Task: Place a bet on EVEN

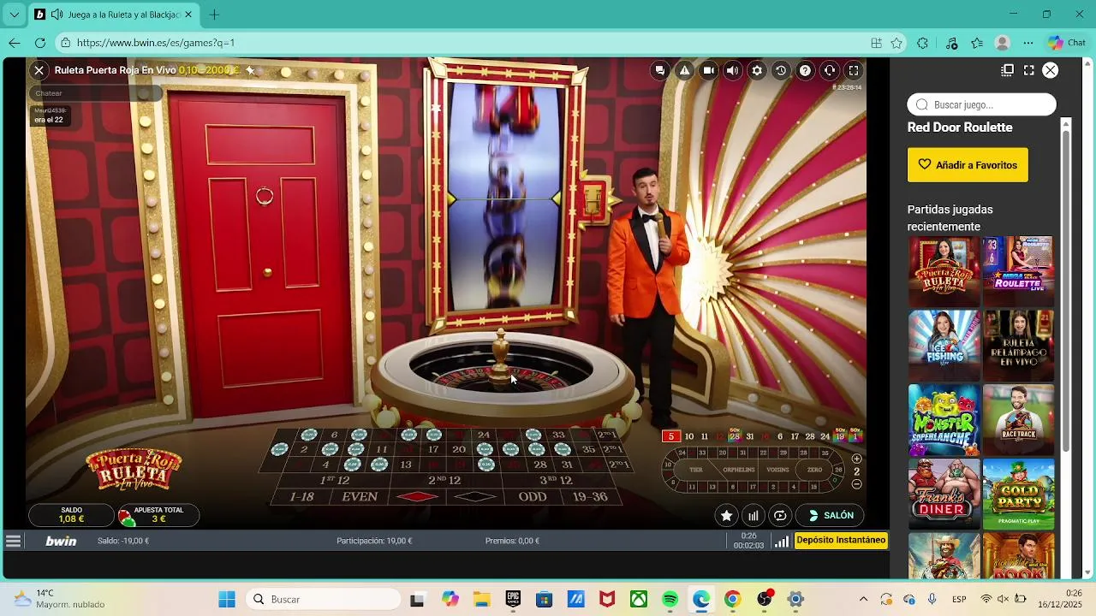Action: pyautogui.click(x=360, y=497)
